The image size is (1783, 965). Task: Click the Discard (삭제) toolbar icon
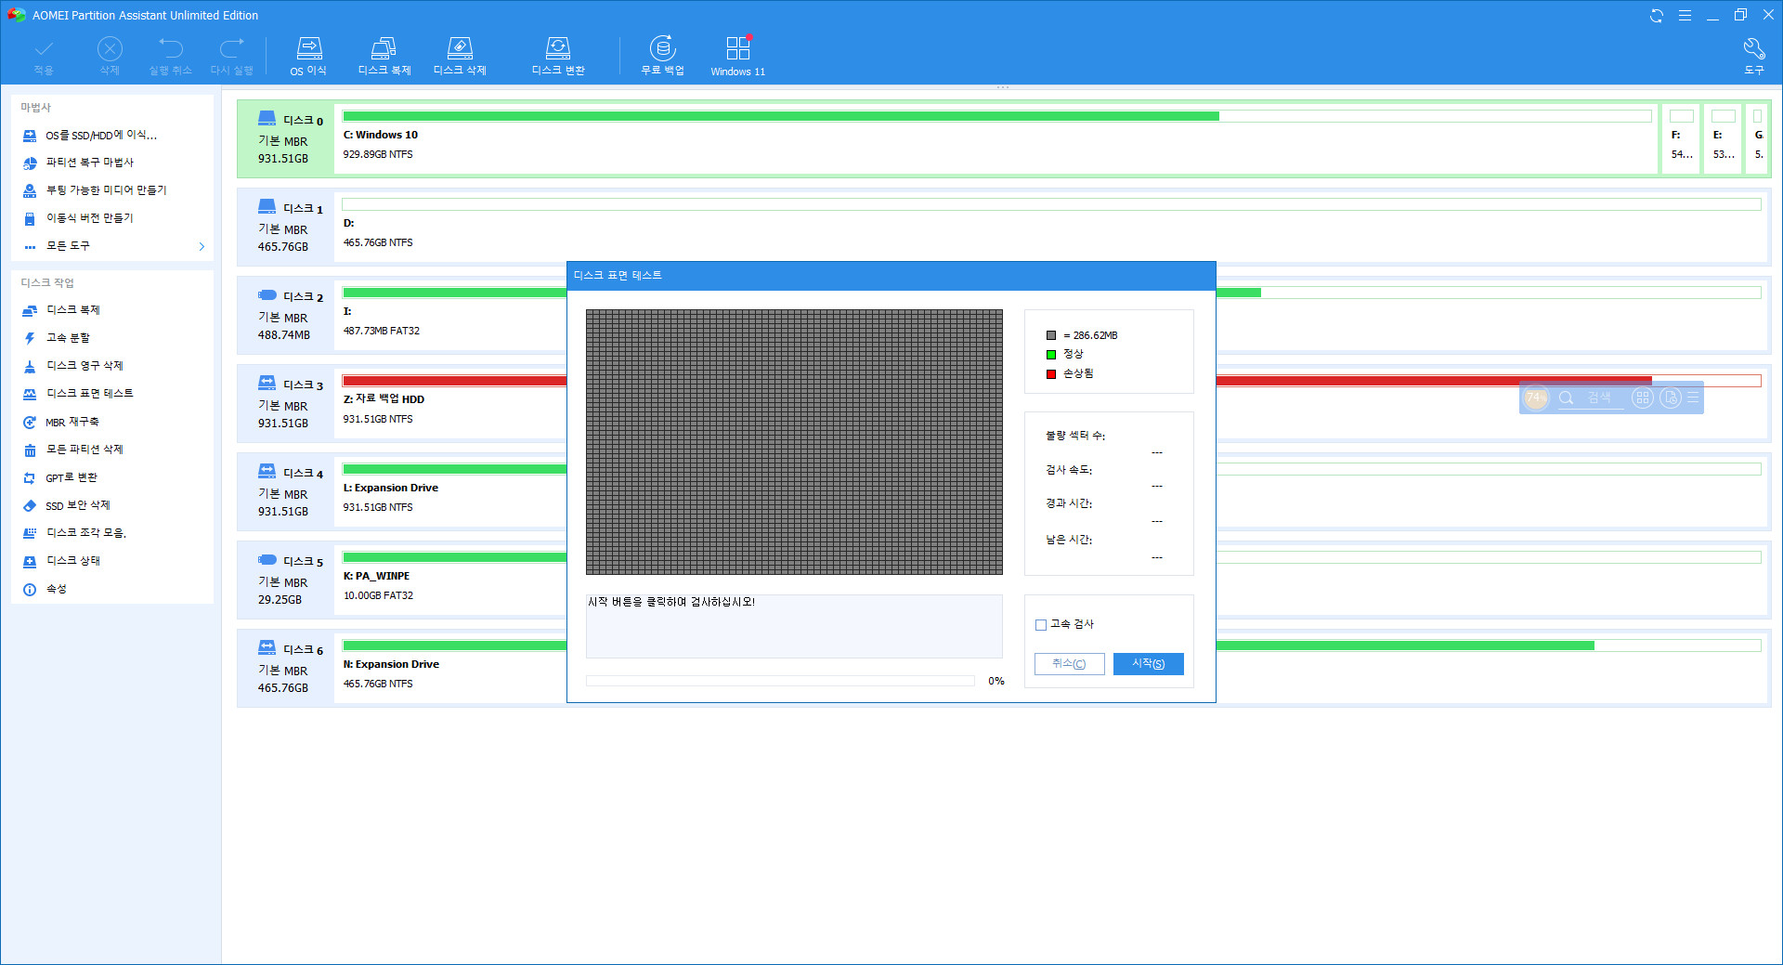point(110,48)
